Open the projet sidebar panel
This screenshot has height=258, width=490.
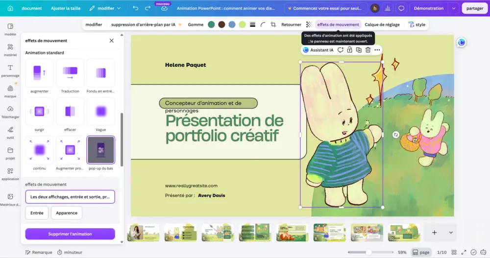(x=10, y=153)
